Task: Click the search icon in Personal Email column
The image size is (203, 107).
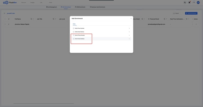Action: click(164, 19)
